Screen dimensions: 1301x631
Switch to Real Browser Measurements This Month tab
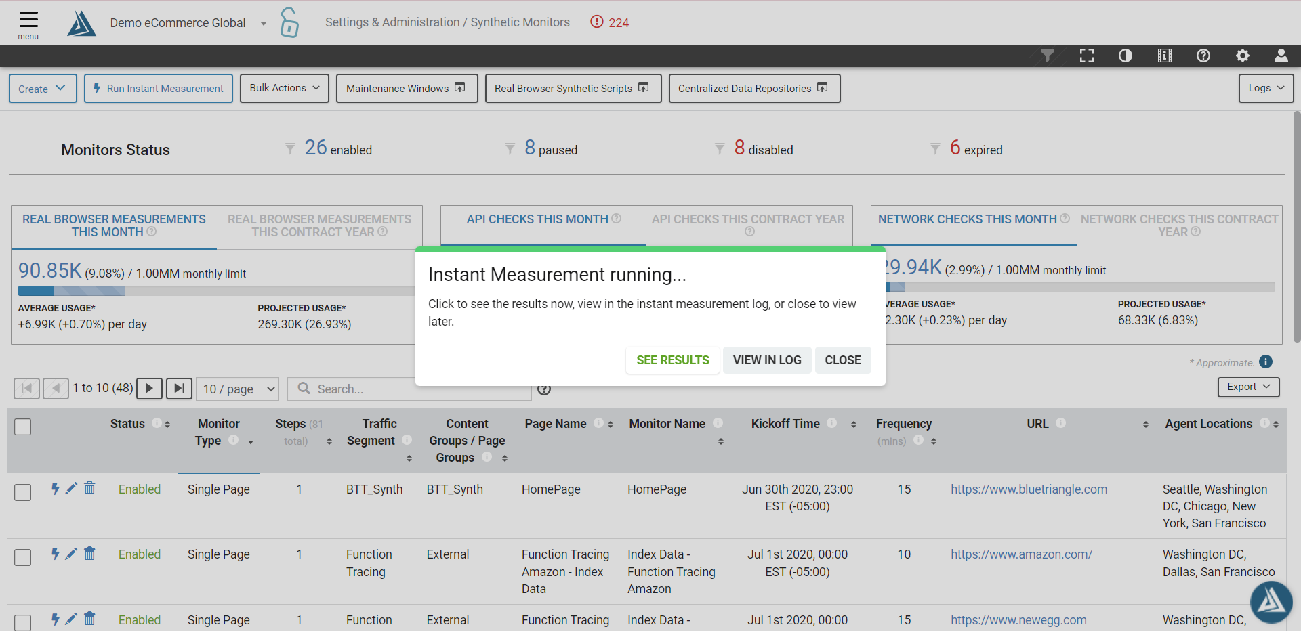tap(114, 225)
